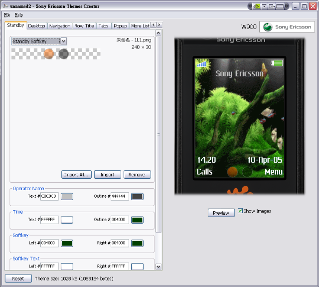
Task: Click the nView send-to-next-display button
Action: [x=272, y=6]
